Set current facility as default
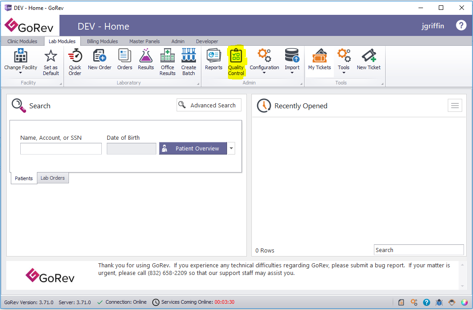 click(50, 62)
